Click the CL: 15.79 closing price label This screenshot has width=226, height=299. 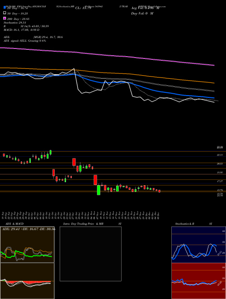click(x=83, y=8)
